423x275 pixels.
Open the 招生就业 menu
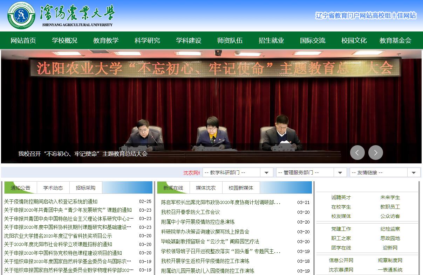pos(271,41)
